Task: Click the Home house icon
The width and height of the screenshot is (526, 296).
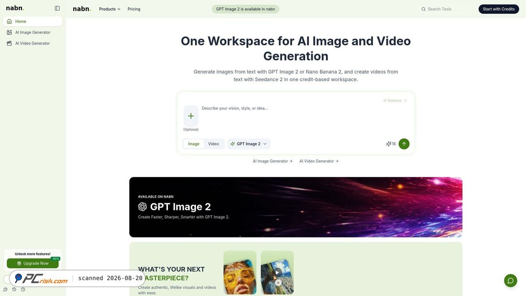Action: [10, 22]
